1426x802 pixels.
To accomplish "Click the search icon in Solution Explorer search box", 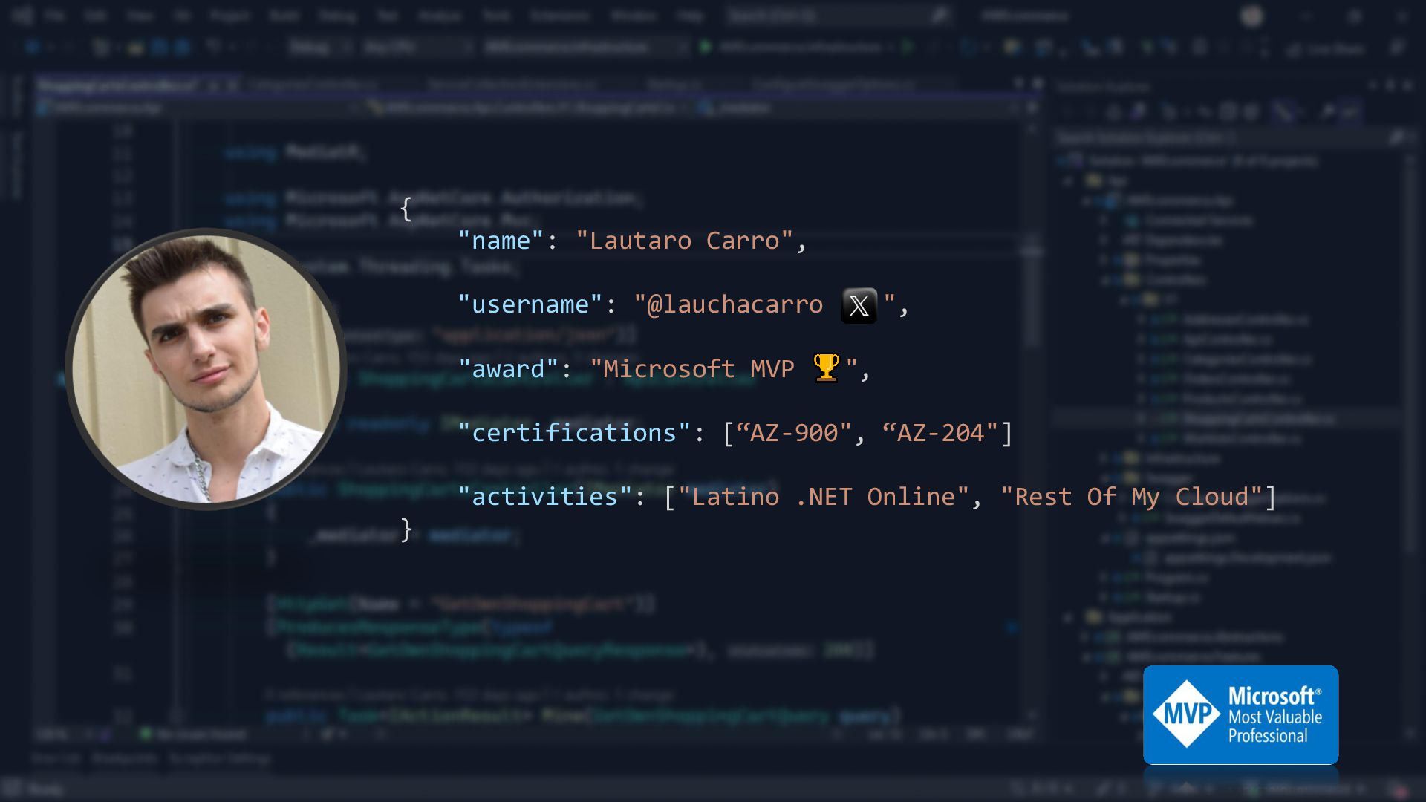I will [x=1396, y=137].
